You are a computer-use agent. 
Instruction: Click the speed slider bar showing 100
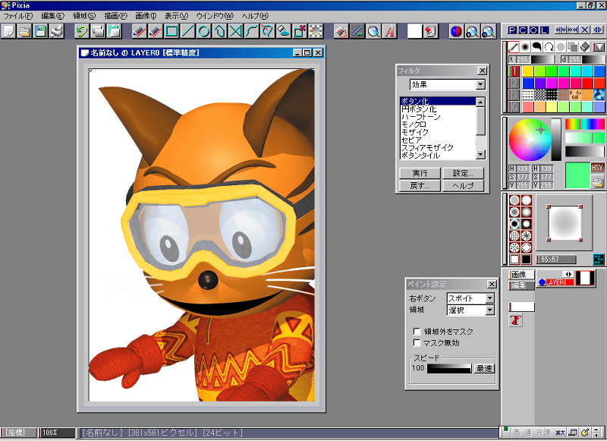coord(449,369)
